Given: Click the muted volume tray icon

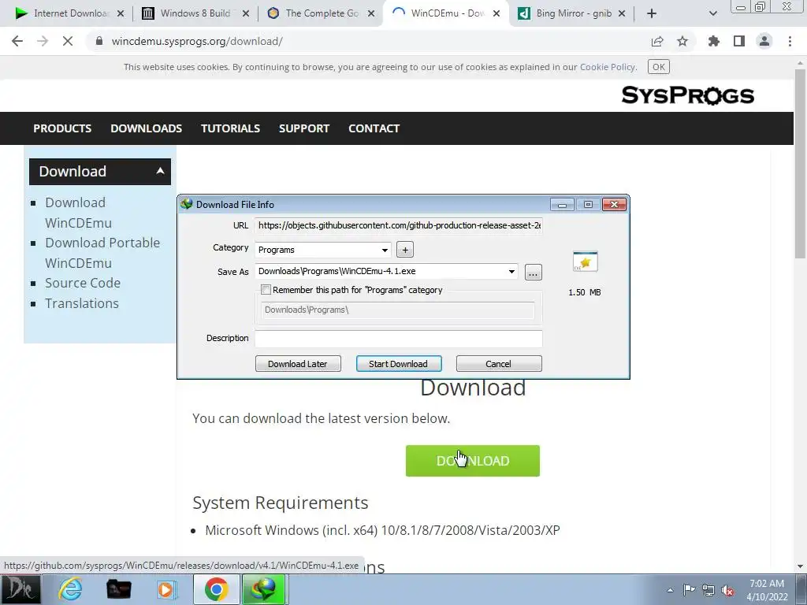Looking at the screenshot, I should [727, 590].
